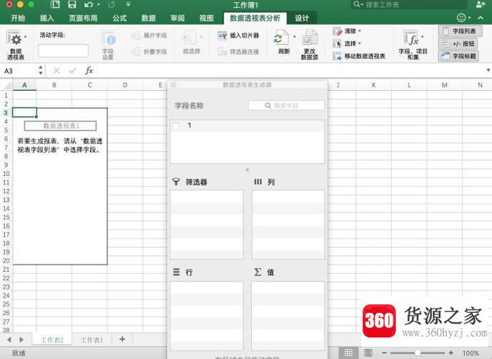Screen dimensions: 492x359
Task: Go to previous sheet arrow
Action: pyautogui.click(x=9, y=340)
